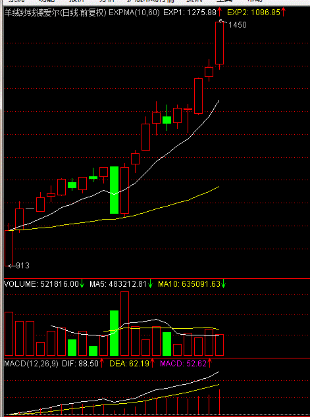Click green down arrow after MA5 value

pyautogui.click(x=150, y=284)
